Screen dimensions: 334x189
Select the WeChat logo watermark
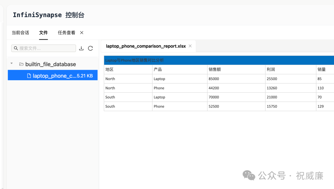pyautogui.click(x=249, y=176)
